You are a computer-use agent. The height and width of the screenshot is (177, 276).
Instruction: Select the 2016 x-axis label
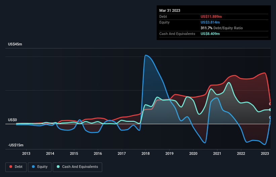98,153
